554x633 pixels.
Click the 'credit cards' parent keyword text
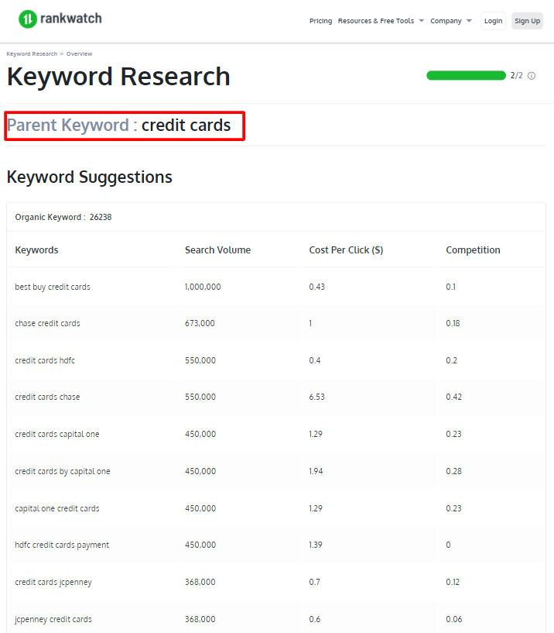point(186,126)
